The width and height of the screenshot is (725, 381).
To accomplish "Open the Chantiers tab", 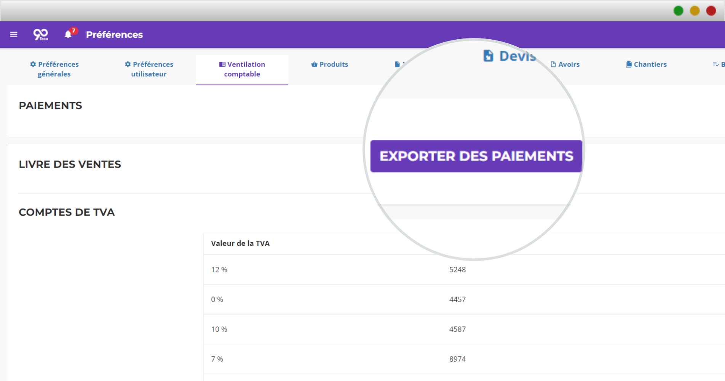I will point(646,64).
